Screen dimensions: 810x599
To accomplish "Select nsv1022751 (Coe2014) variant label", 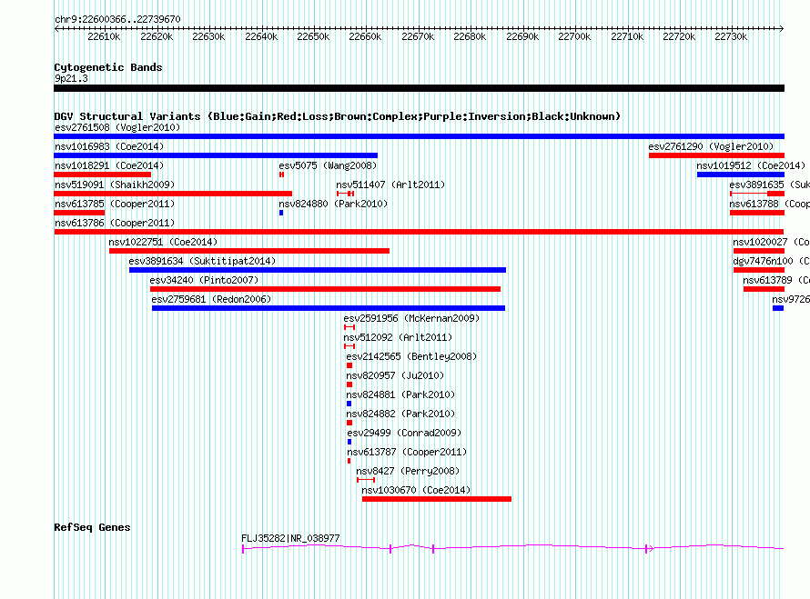I will 163,242.
